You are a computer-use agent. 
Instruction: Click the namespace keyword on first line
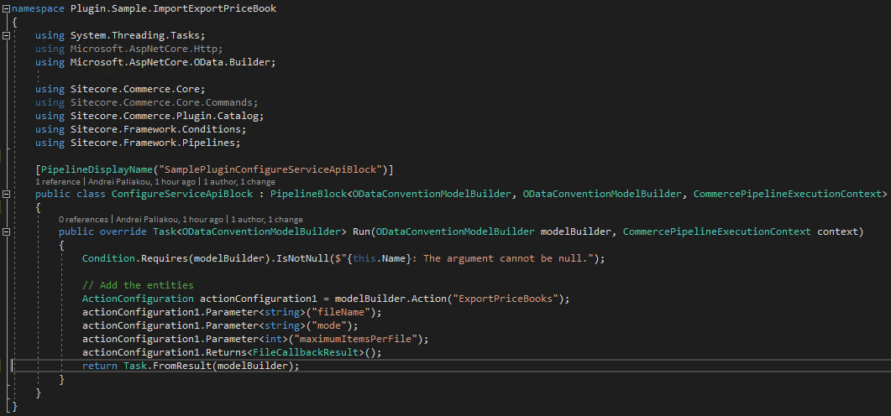pos(38,8)
